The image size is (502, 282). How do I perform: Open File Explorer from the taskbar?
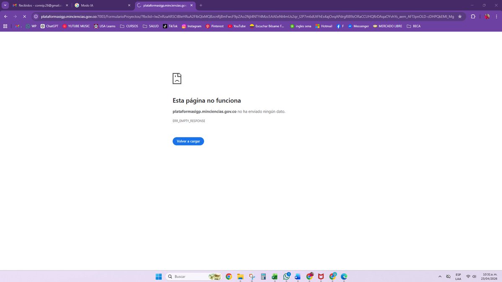240,277
